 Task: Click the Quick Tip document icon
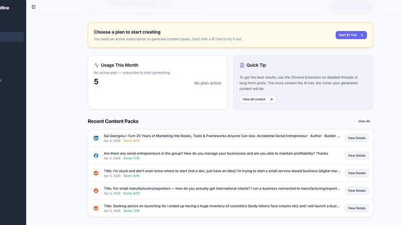[x=242, y=65]
